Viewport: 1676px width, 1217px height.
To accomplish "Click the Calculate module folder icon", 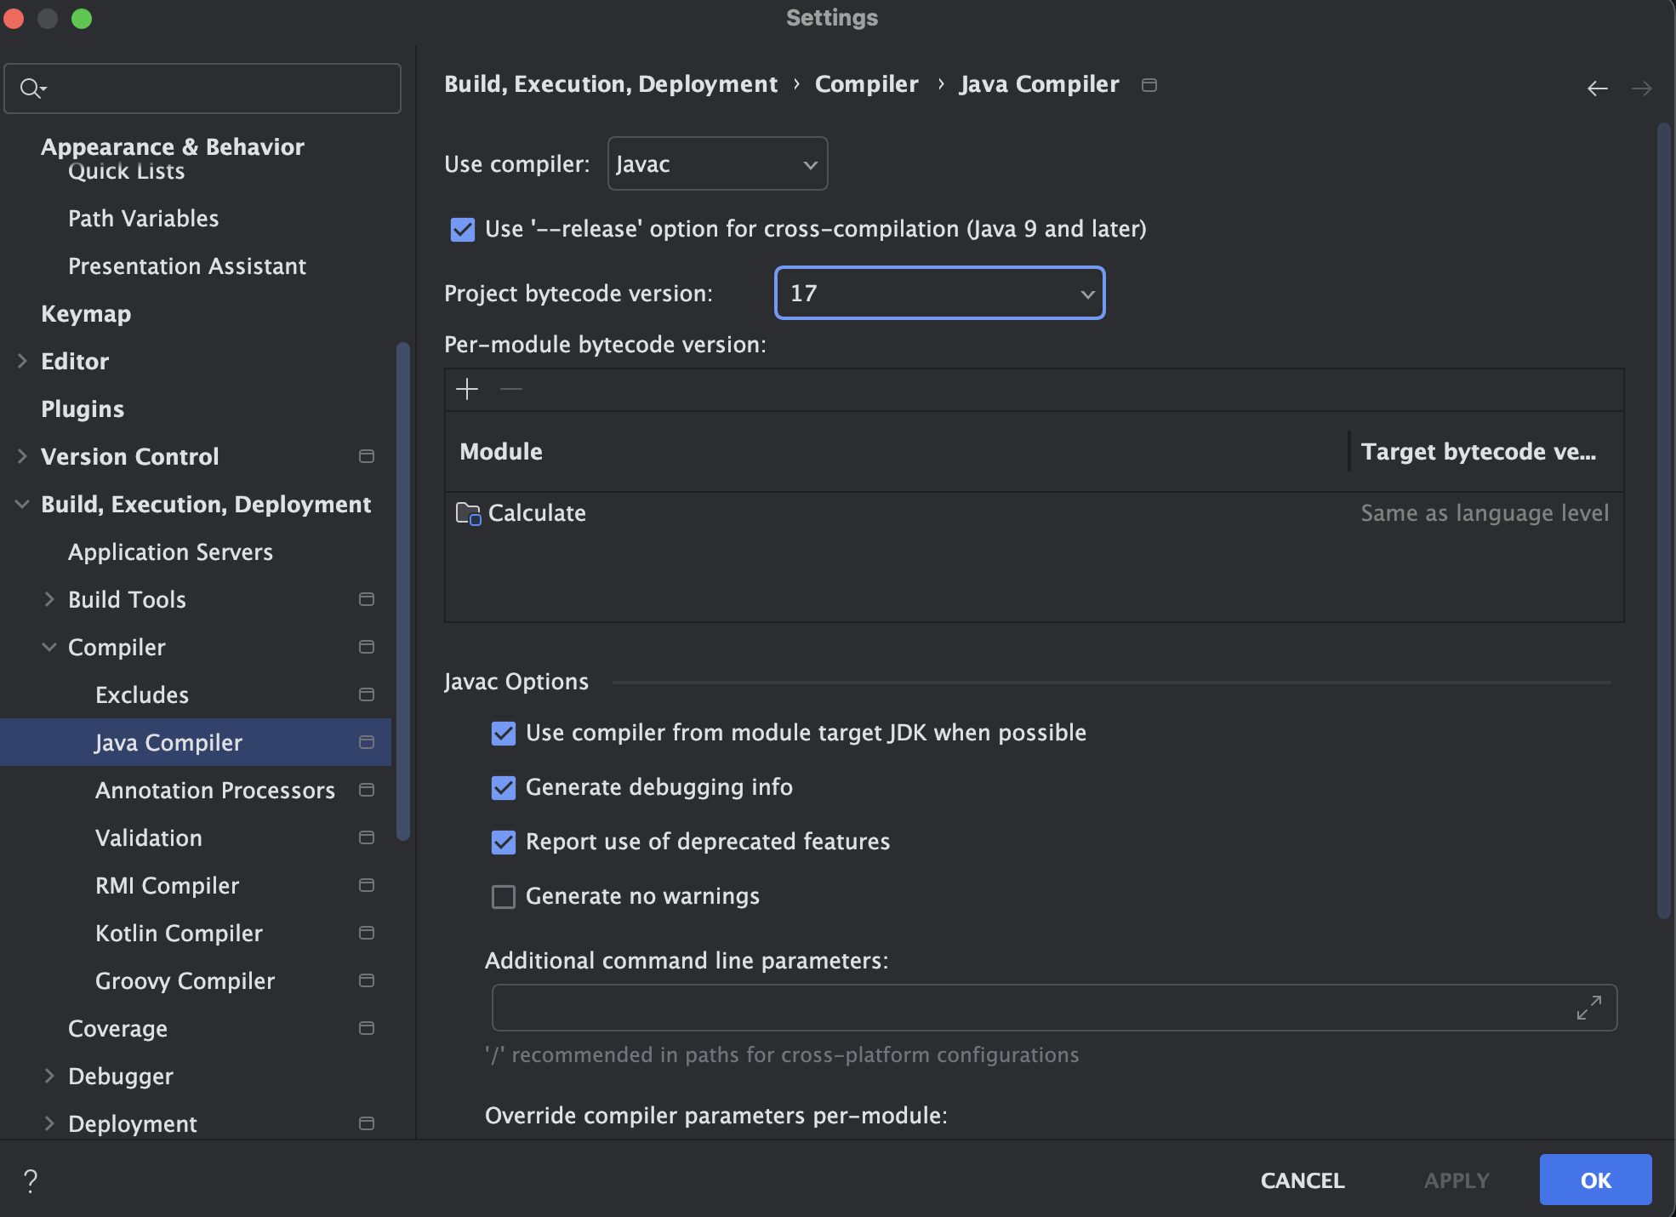I will 468,513.
